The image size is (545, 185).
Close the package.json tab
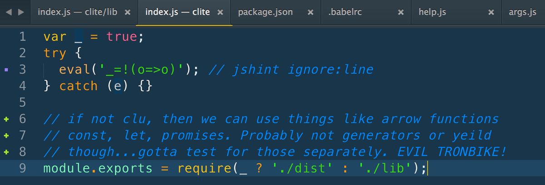tap(310, 13)
